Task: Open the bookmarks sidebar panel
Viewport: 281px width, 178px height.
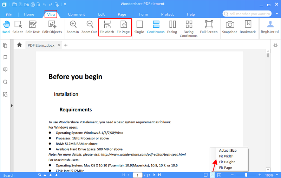Action: (5, 57)
